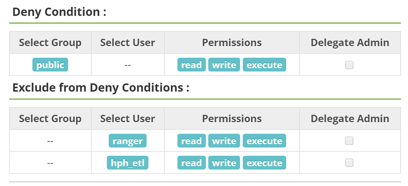Click the Exclude from Deny Conditions heading

tap(101, 87)
